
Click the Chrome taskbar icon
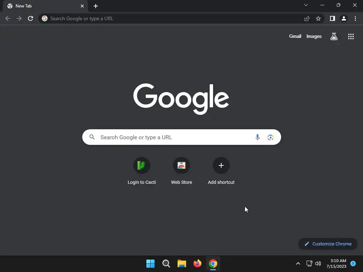(x=213, y=263)
